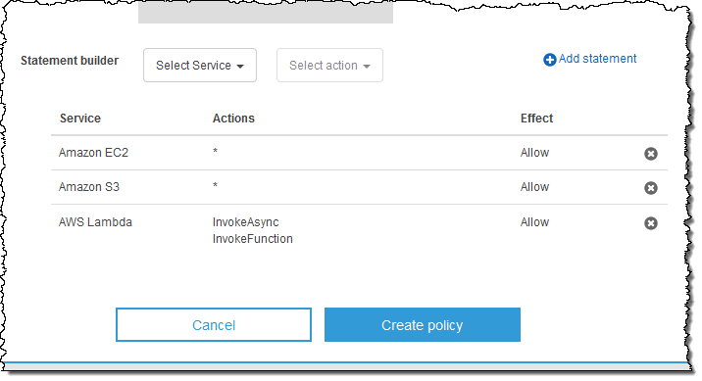Click the plus icon beside Add statement
Viewport: 702px width, 381px height.
(x=549, y=60)
